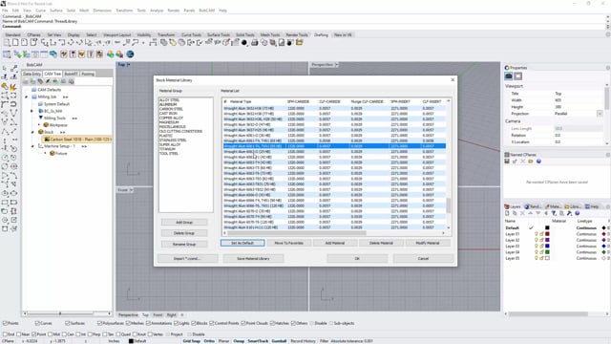The image size is (611, 344).
Task: Click the globe icon in the BobCAM toolbar
Action: 130,54
